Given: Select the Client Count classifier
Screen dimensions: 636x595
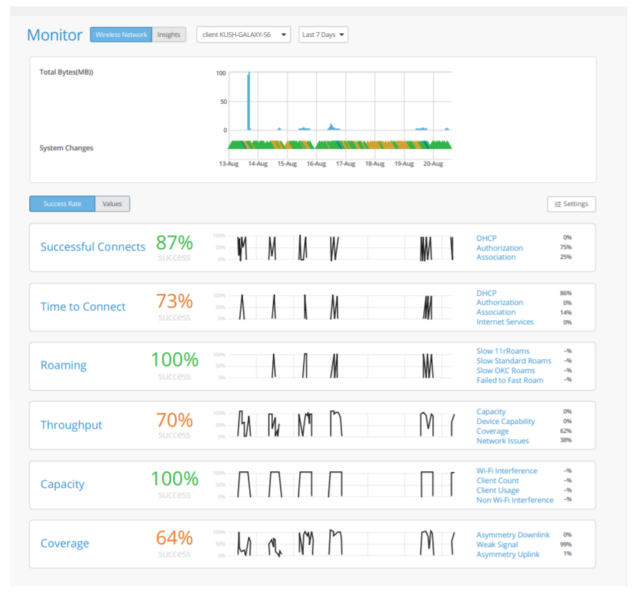Looking at the screenshot, I should point(498,481).
